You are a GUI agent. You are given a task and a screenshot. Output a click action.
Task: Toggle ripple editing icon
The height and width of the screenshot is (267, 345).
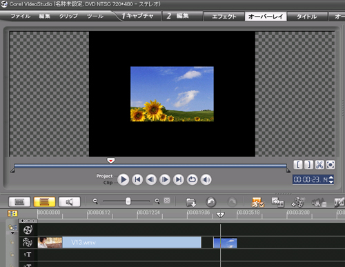click(12, 228)
